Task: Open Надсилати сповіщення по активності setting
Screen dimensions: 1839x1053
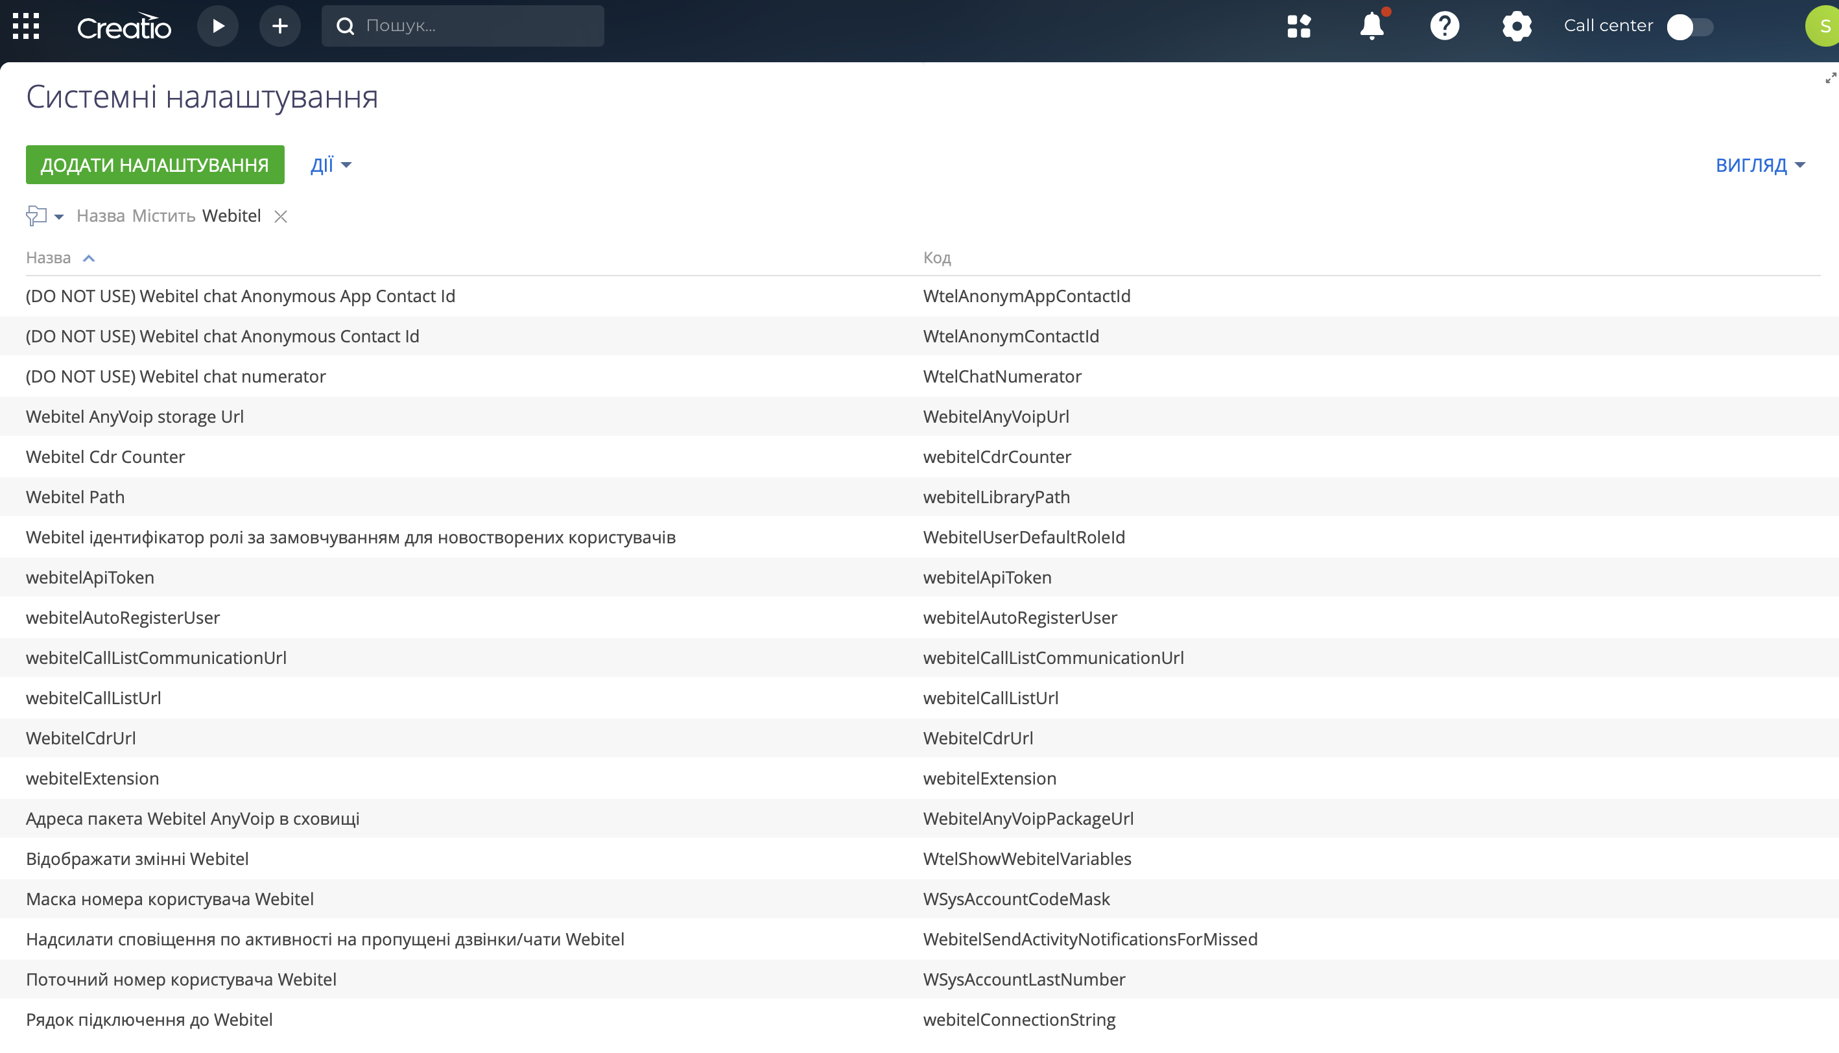Action: (325, 939)
